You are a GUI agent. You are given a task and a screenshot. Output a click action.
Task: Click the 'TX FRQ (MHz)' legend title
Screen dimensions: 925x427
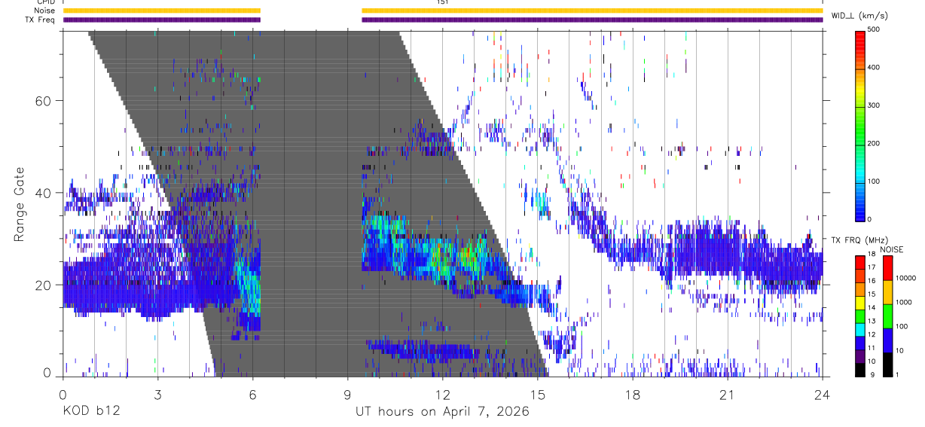click(858, 239)
